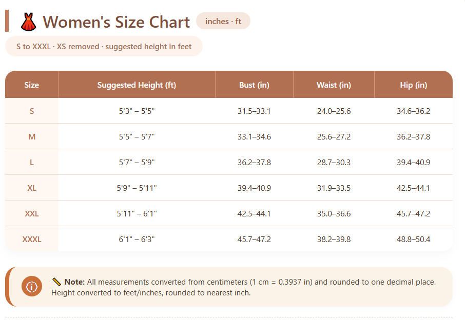Click the circular info icon in the note
This screenshot has width=465, height=320.
[x=32, y=286]
